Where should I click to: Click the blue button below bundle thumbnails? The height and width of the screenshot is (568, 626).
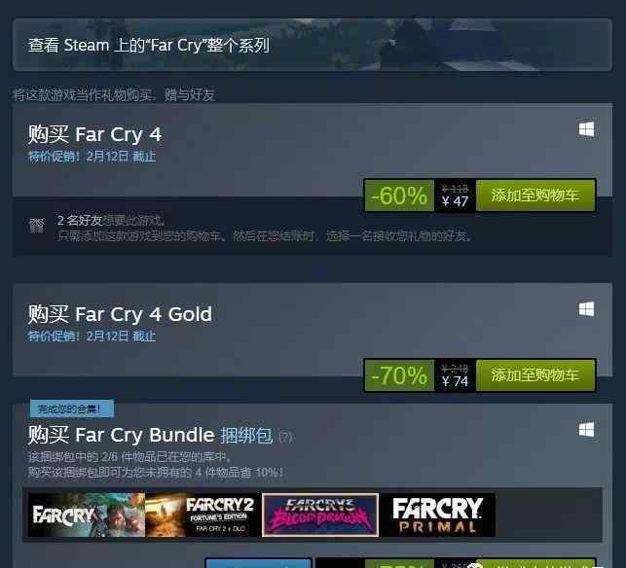[x=258, y=563]
